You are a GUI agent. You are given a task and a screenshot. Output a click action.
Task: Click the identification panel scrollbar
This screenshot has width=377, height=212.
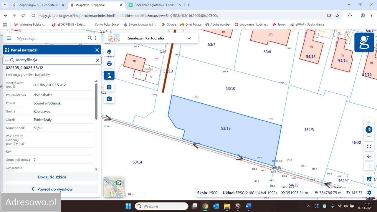[x=96, y=101]
